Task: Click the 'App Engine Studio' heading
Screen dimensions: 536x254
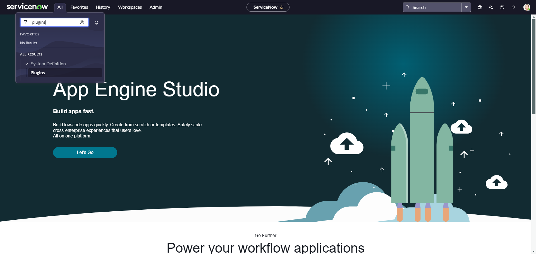Action: click(x=136, y=89)
